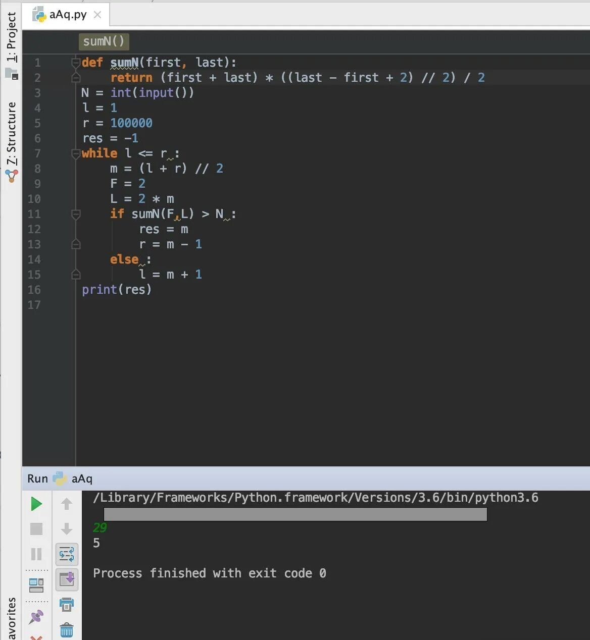590x640 pixels.
Task: Click the Python file icon on aAq.py tab
Action: [x=39, y=15]
